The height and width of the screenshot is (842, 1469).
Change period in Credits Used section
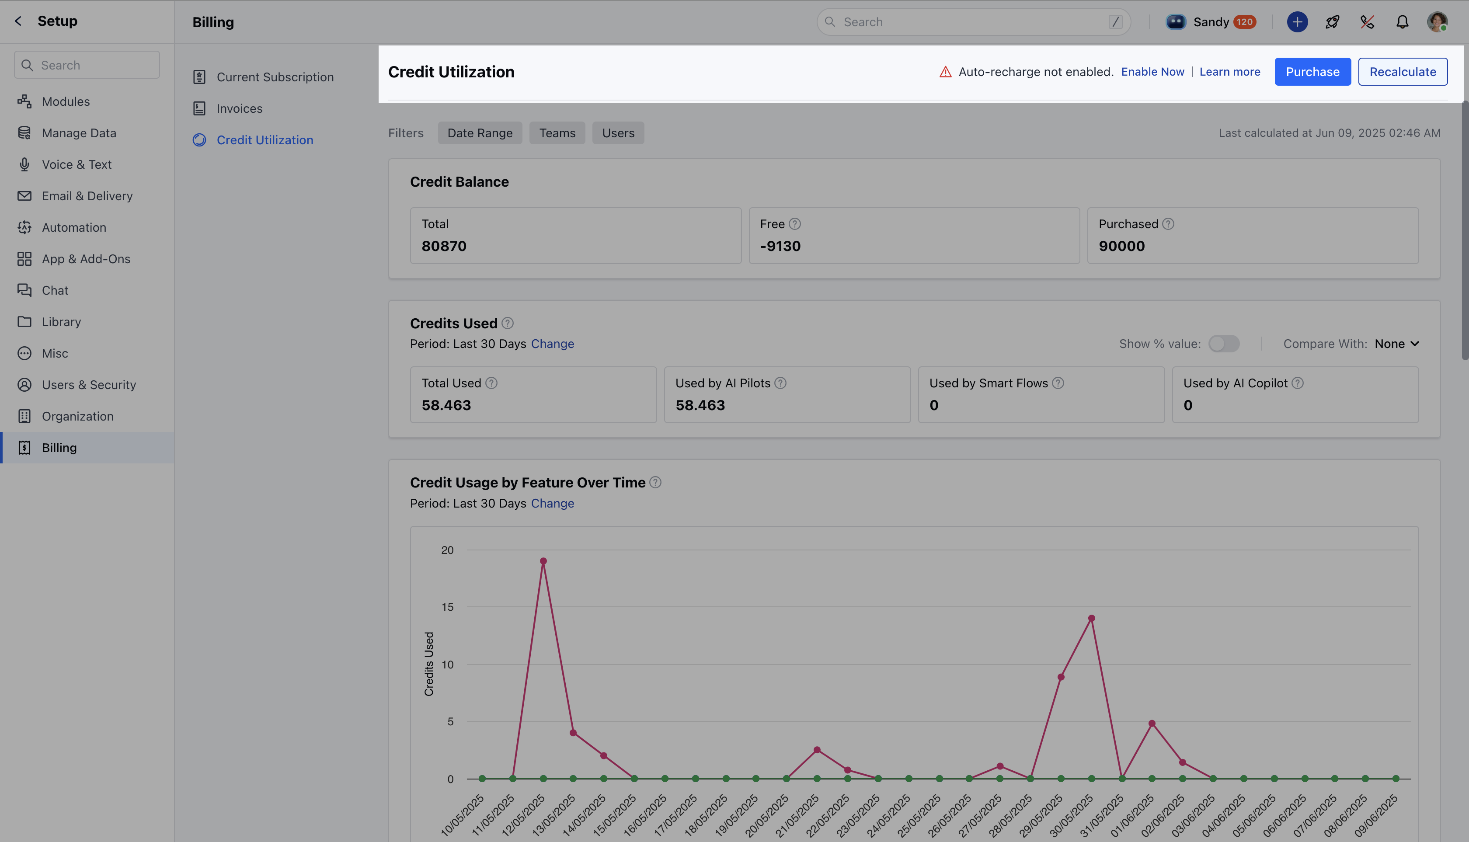click(x=552, y=344)
